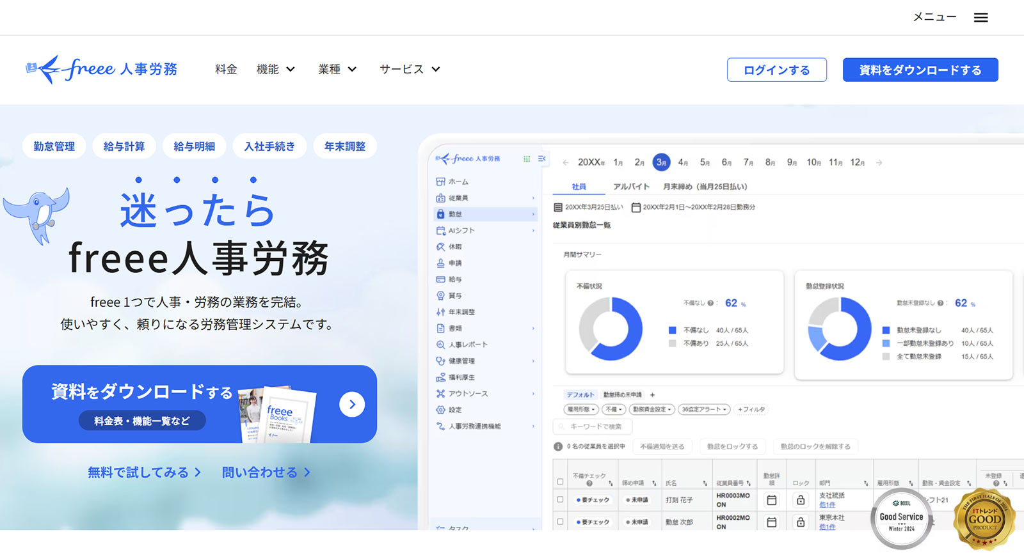Viewport: 1024px width, 553px height.
Task: Check the row checkbox for 打刻 花子
Action: (x=560, y=499)
